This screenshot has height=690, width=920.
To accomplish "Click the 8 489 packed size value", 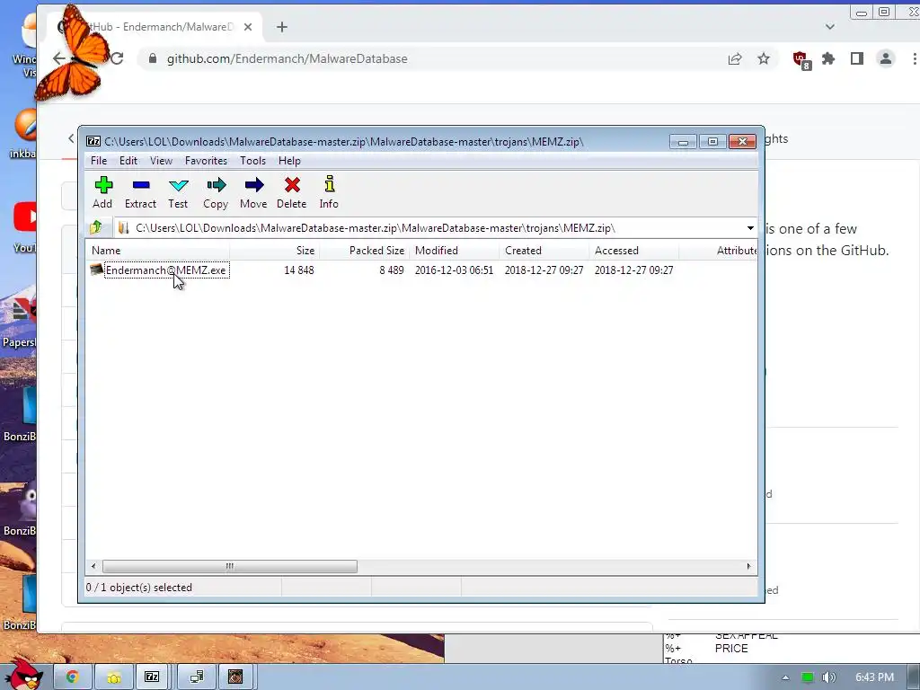I will 392,270.
